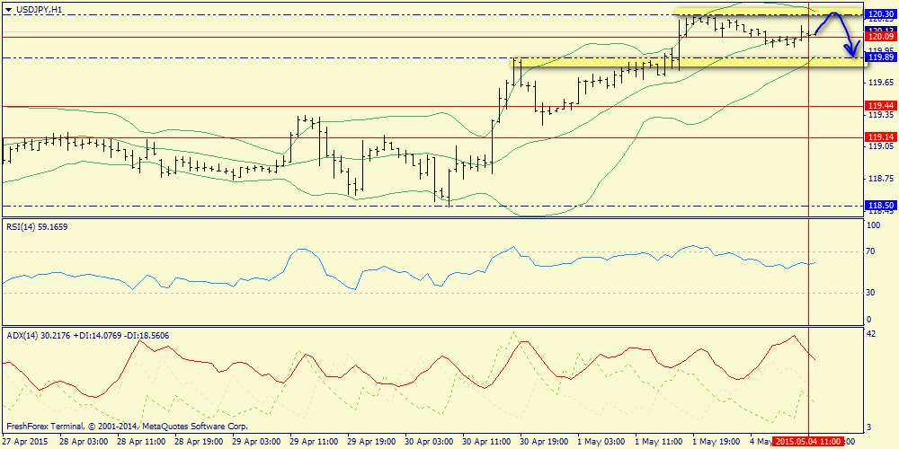Click the 30 Apr 19:00 time label

(542, 442)
